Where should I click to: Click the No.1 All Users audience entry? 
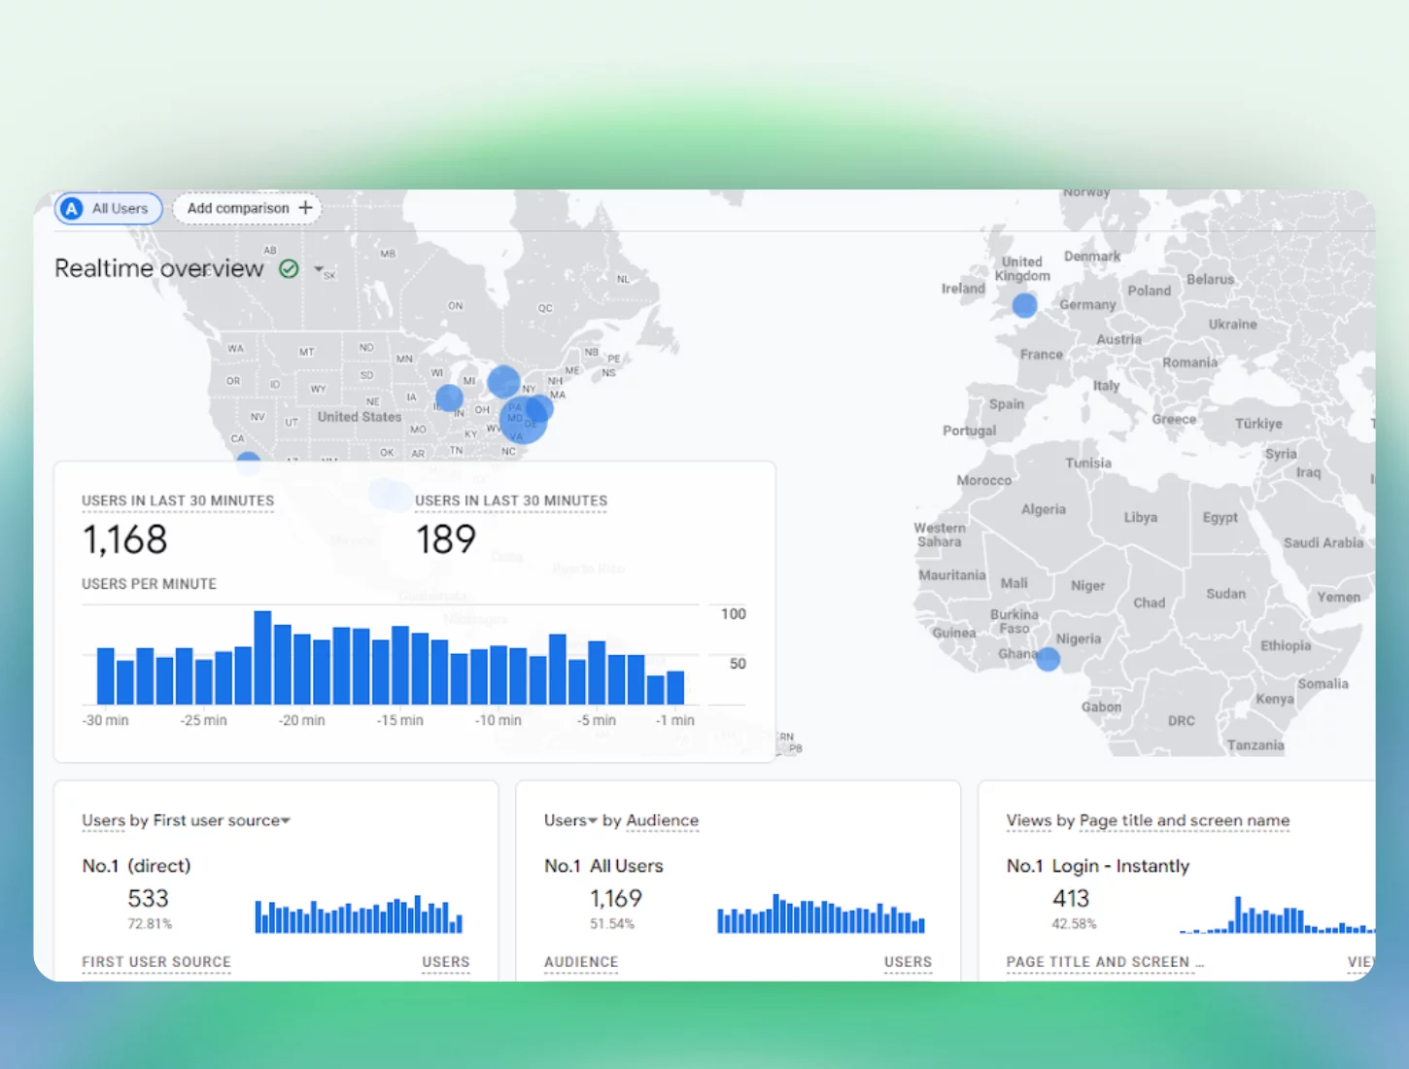point(603,866)
